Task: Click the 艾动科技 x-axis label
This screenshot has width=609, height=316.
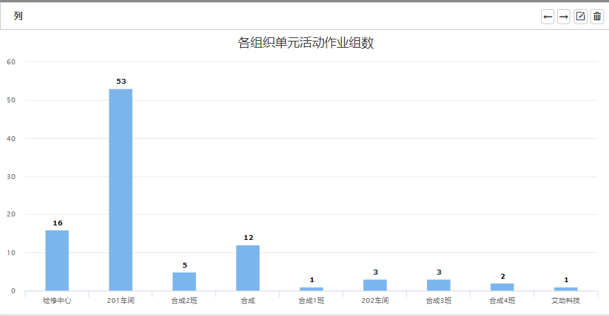Action: [566, 301]
